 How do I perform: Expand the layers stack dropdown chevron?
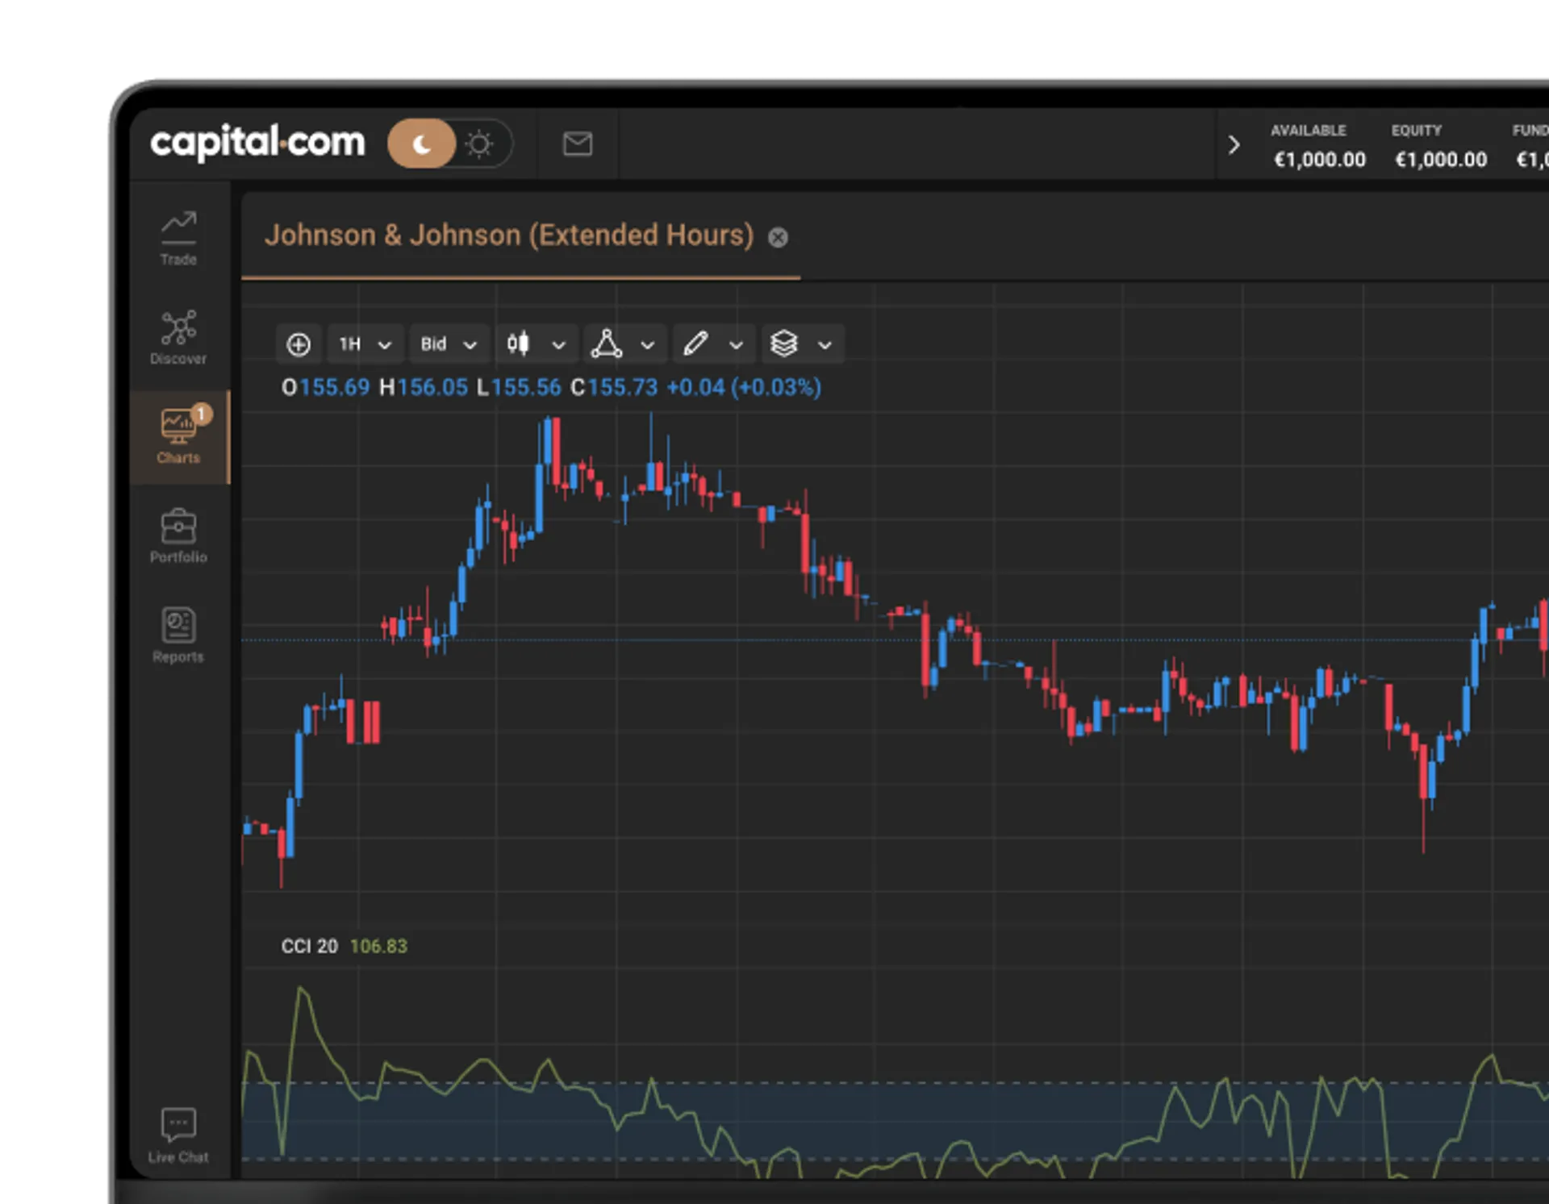(x=825, y=345)
